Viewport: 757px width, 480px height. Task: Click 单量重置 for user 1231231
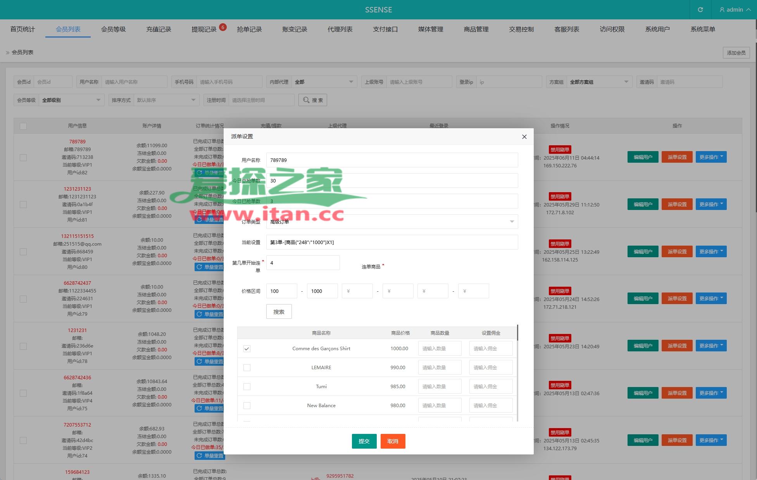[209, 361]
